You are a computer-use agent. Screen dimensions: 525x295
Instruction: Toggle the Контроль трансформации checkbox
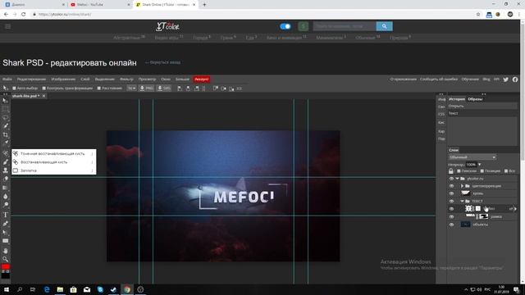43,88
